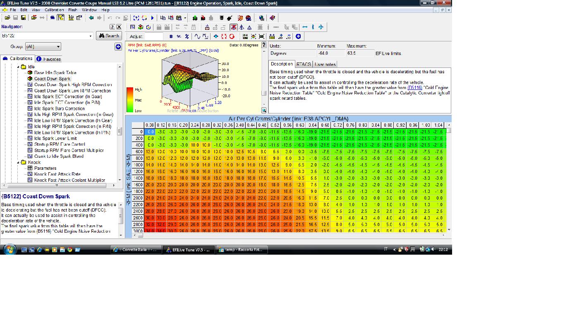565x318 pixels.
Task: Open the Flash menu
Action: click(73, 10)
